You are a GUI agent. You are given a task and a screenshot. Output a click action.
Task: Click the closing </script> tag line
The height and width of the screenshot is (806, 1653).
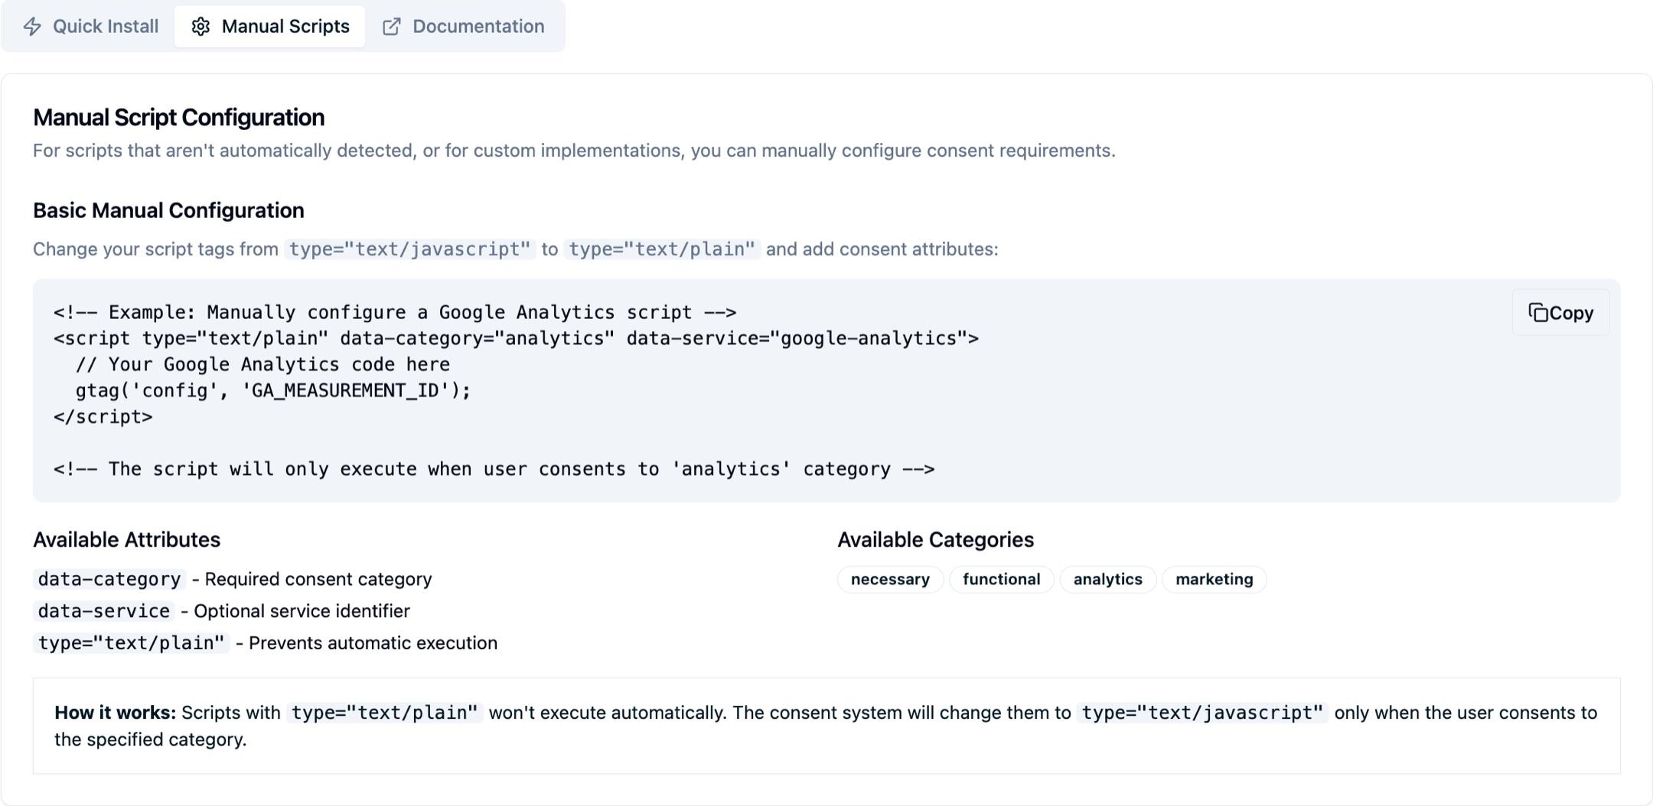[x=103, y=417]
